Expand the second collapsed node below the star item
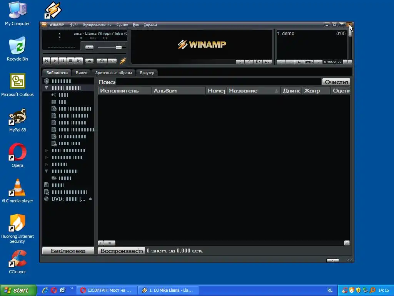This screenshot has width=394, height=296. [47, 157]
